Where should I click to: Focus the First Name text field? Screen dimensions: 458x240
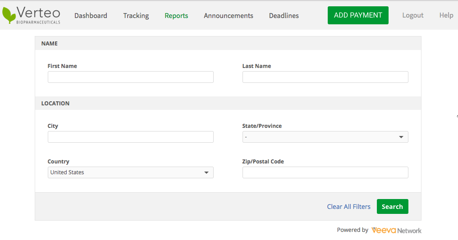[x=130, y=77]
